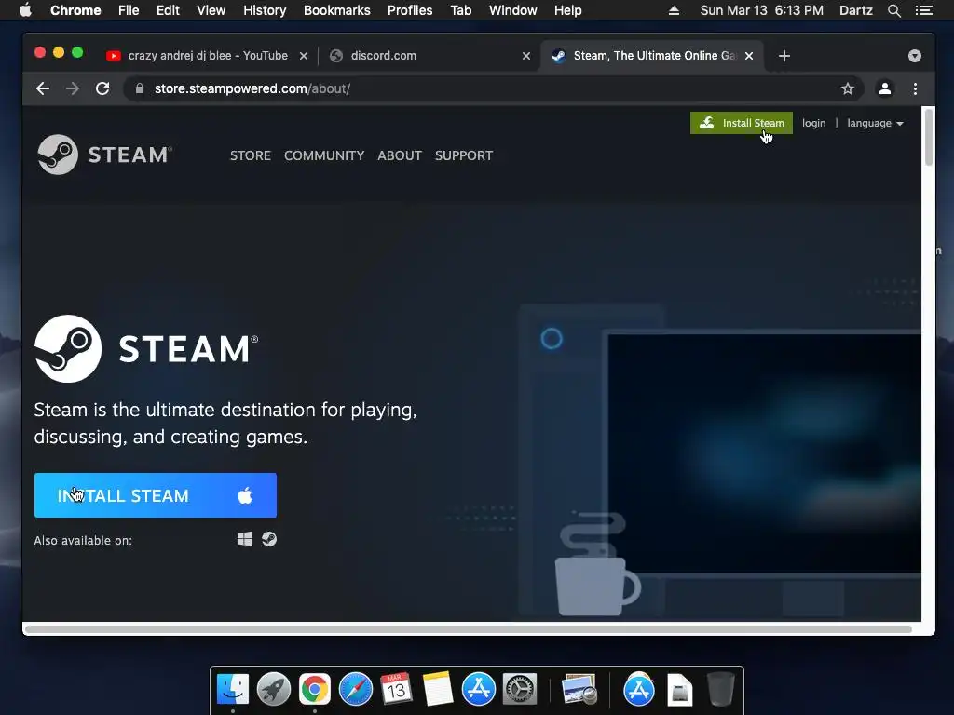Open the STORE navigation item
954x715 pixels.
[250, 155]
